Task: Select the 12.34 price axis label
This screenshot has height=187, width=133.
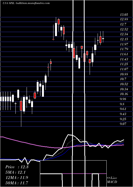Action: [124, 34]
